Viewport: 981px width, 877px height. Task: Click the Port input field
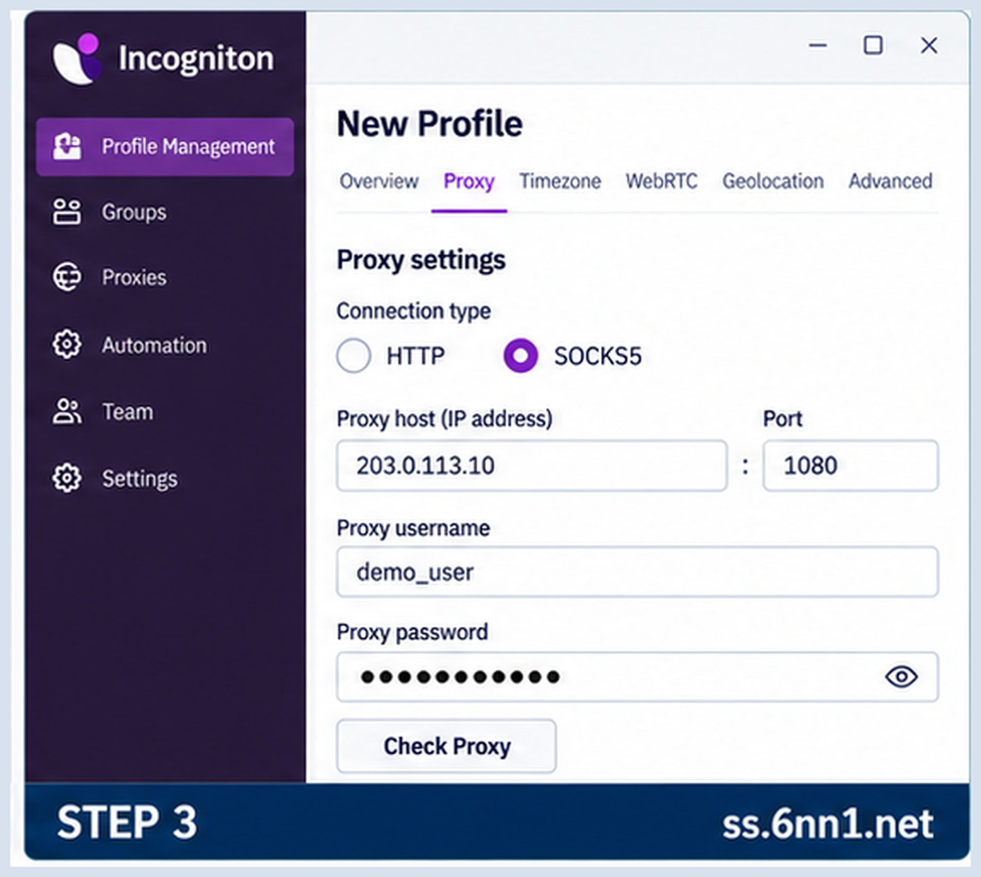click(850, 466)
